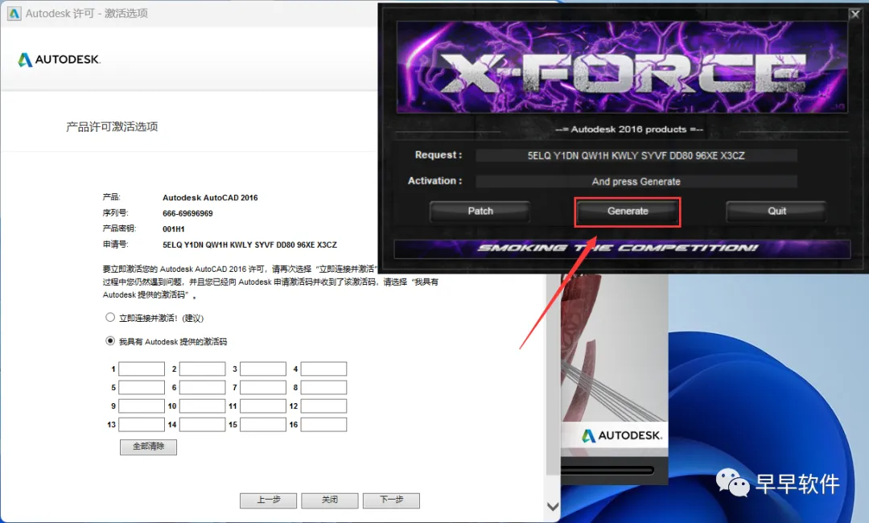The height and width of the screenshot is (523, 869).
Task: Click activation code field 12
Action: coord(323,406)
